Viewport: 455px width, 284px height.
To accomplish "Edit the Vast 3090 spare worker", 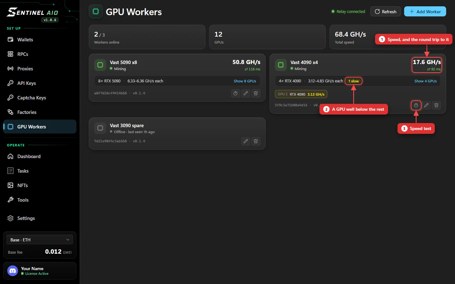I will 246,141.
